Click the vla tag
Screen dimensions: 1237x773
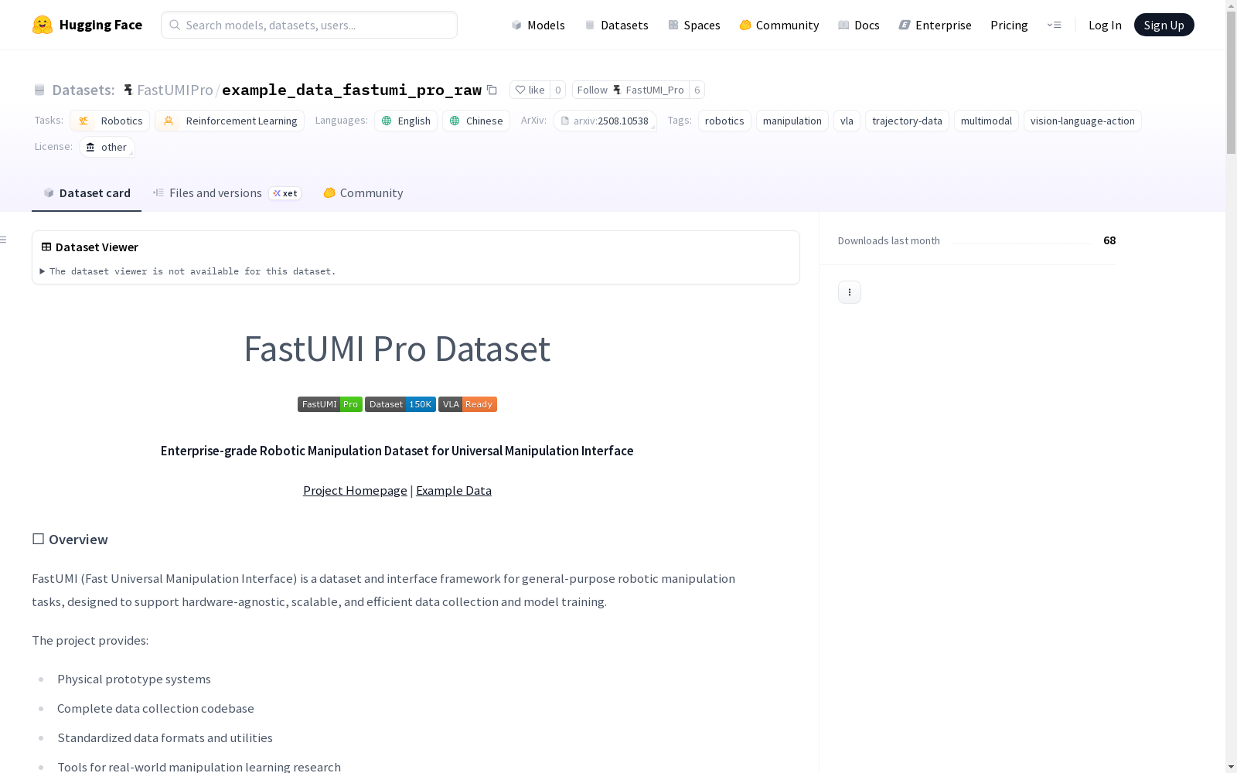click(x=847, y=121)
